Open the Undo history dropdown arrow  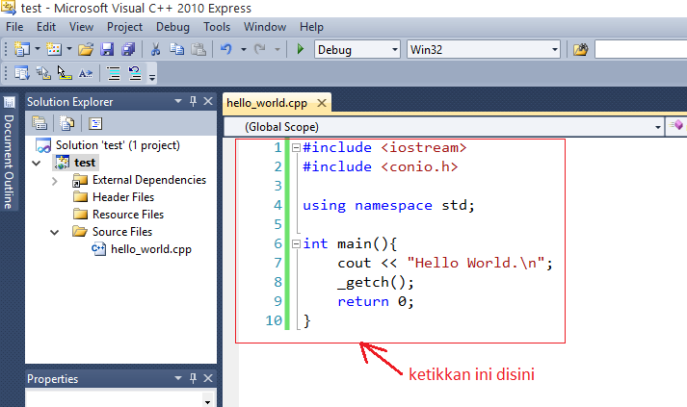243,49
